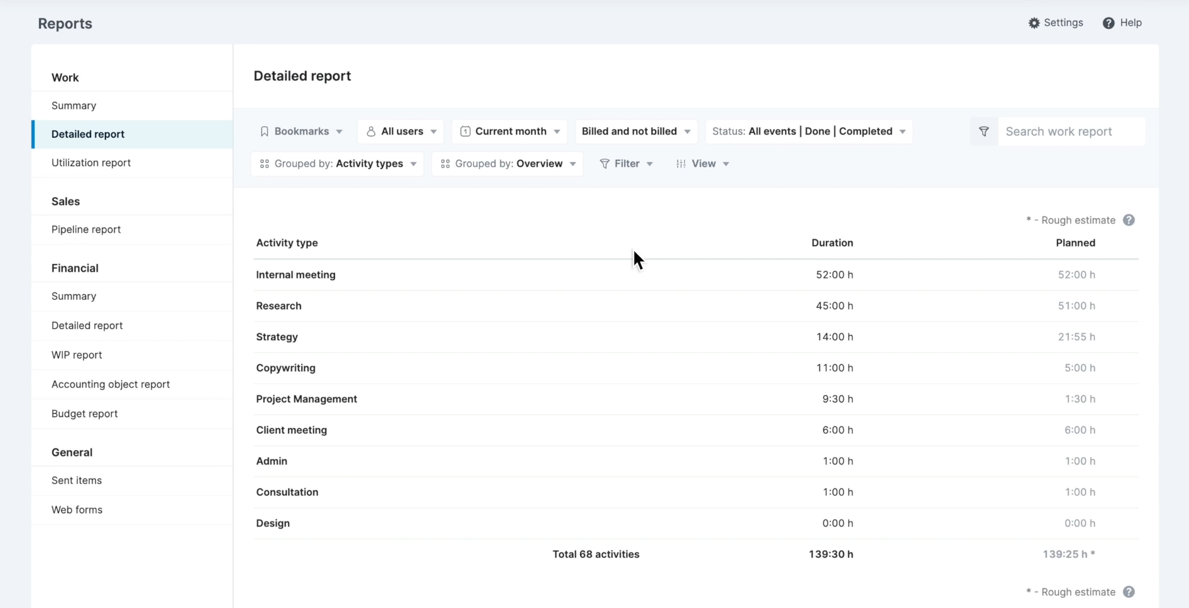Click the Help link
This screenshot has width=1189, height=608.
click(1122, 23)
